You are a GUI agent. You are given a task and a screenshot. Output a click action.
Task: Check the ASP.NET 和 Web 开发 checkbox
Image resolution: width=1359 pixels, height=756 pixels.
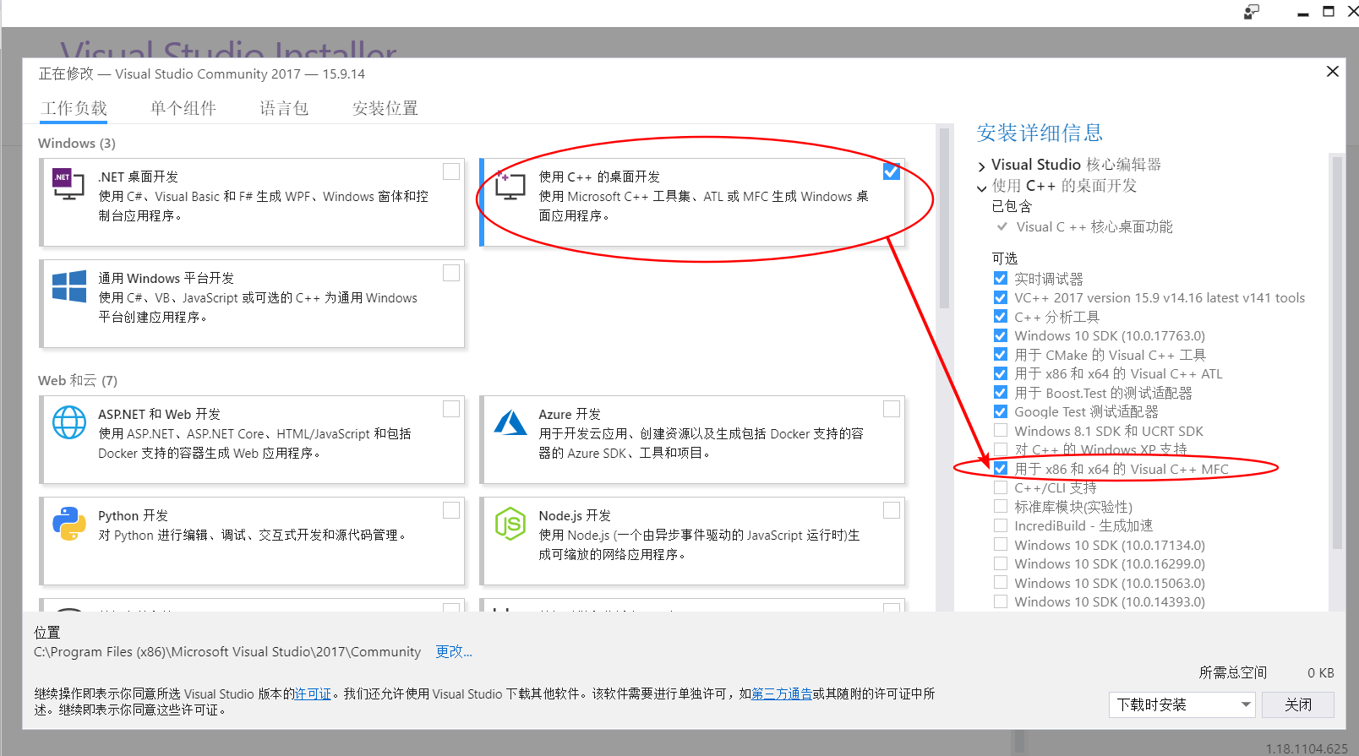[451, 409]
